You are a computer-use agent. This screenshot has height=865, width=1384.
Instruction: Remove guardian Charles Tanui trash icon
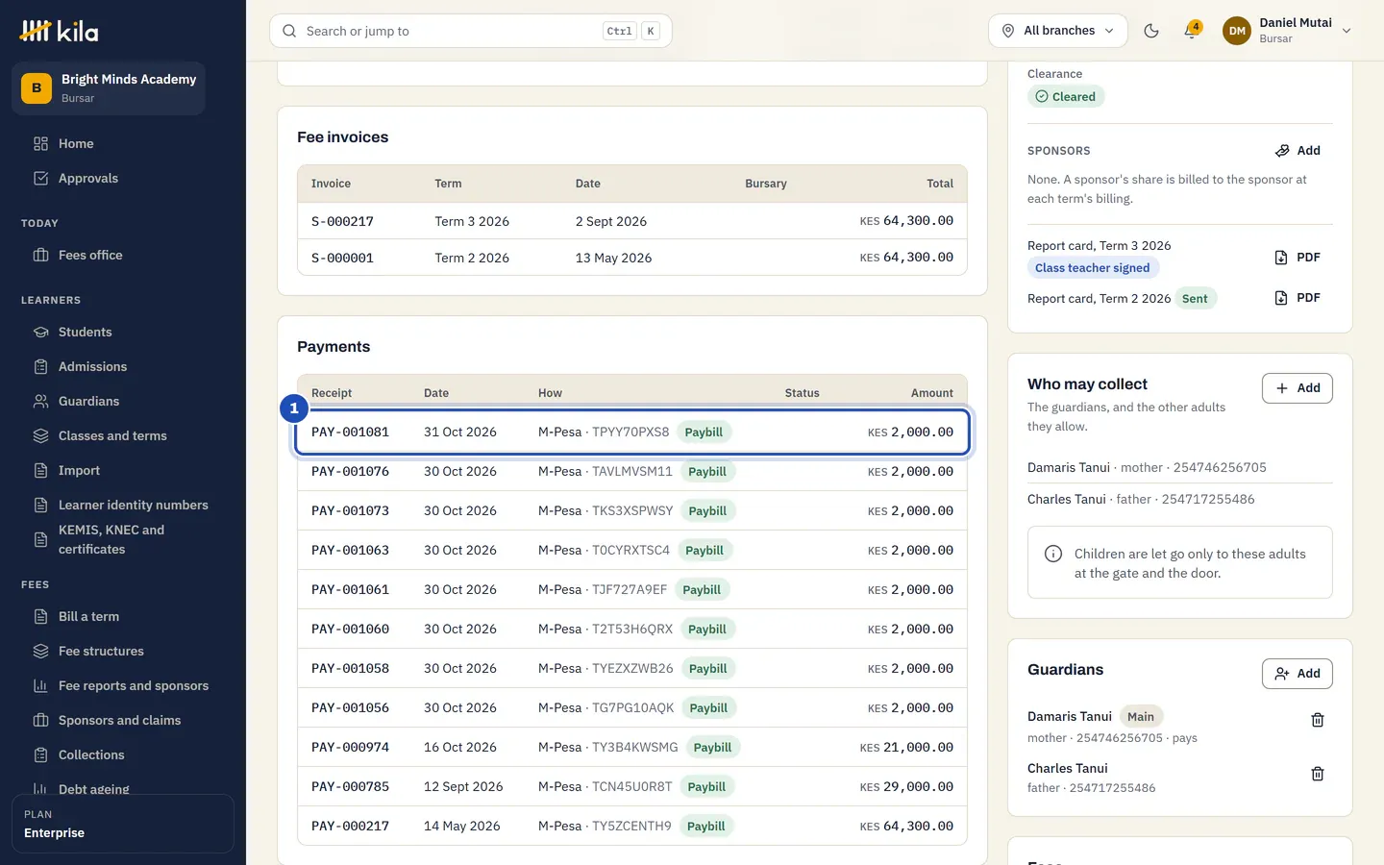pyautogui.click(x=1318, y=774)
